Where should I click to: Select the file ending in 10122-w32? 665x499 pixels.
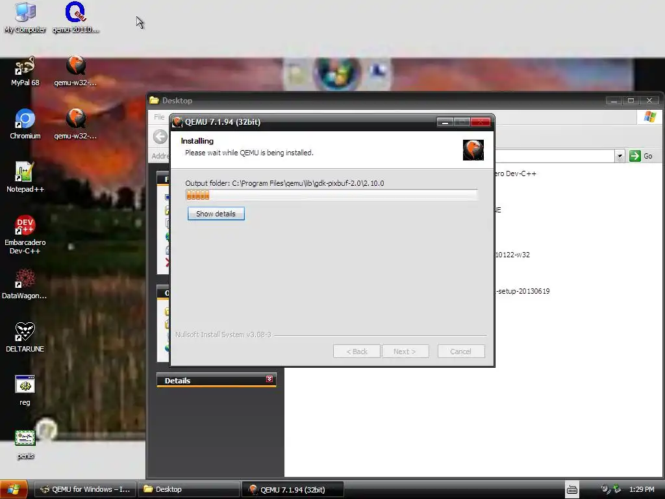(x=512, y=255)
